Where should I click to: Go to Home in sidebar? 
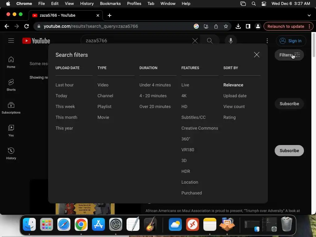[x=11, y=62]
